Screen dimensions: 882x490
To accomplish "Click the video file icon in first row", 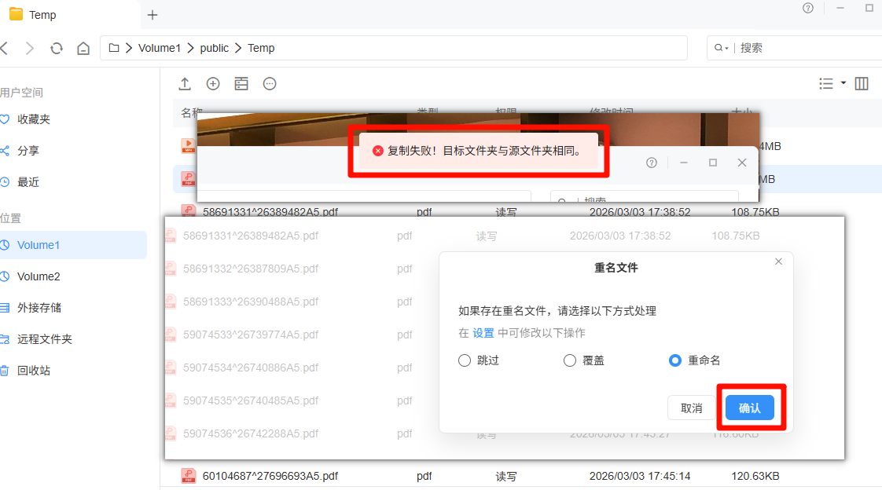I will click(188, 146).
